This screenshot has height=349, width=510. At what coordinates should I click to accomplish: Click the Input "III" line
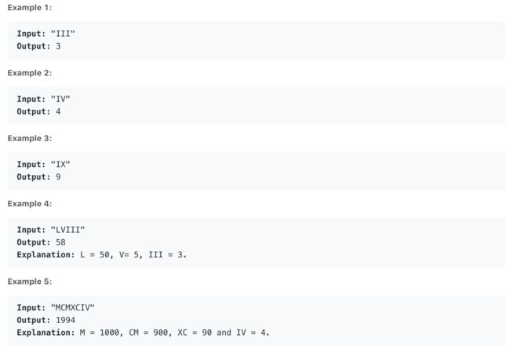[x=46, y=34]
